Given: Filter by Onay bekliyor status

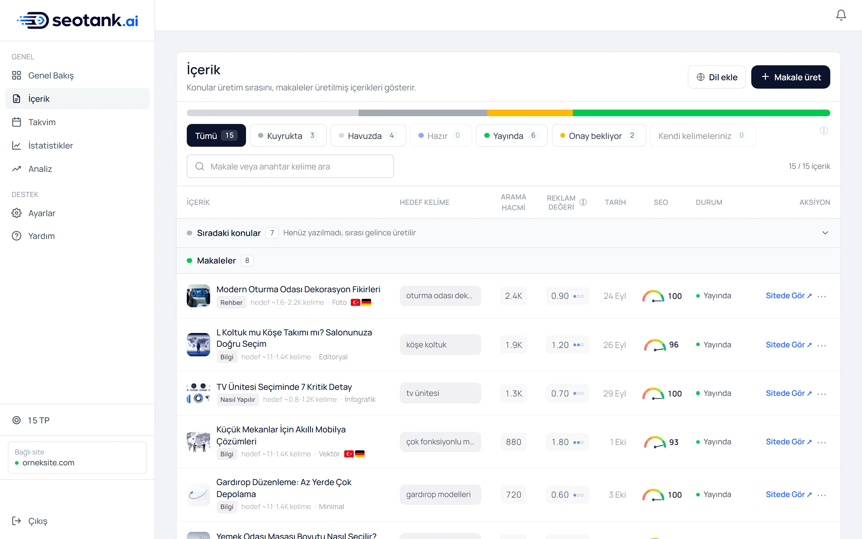Looking at the screenshot, I should pyautogui.click(x=599, y=135).
